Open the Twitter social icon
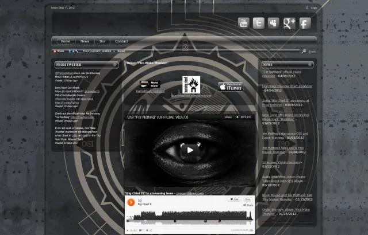 (x=259, y=23)
